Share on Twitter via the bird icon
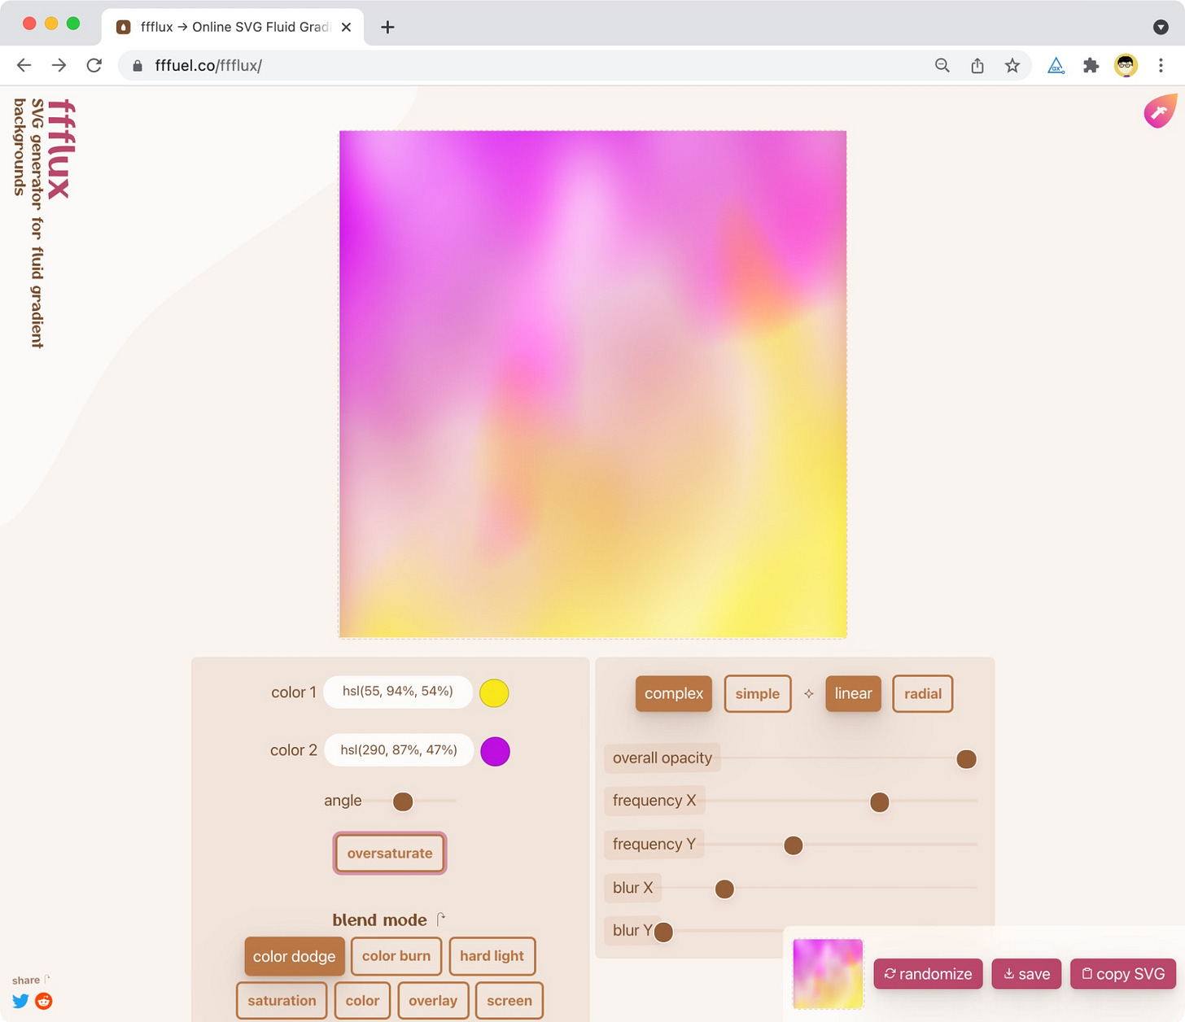Screen dimensions: 1185x1022 click(20, 1001)
